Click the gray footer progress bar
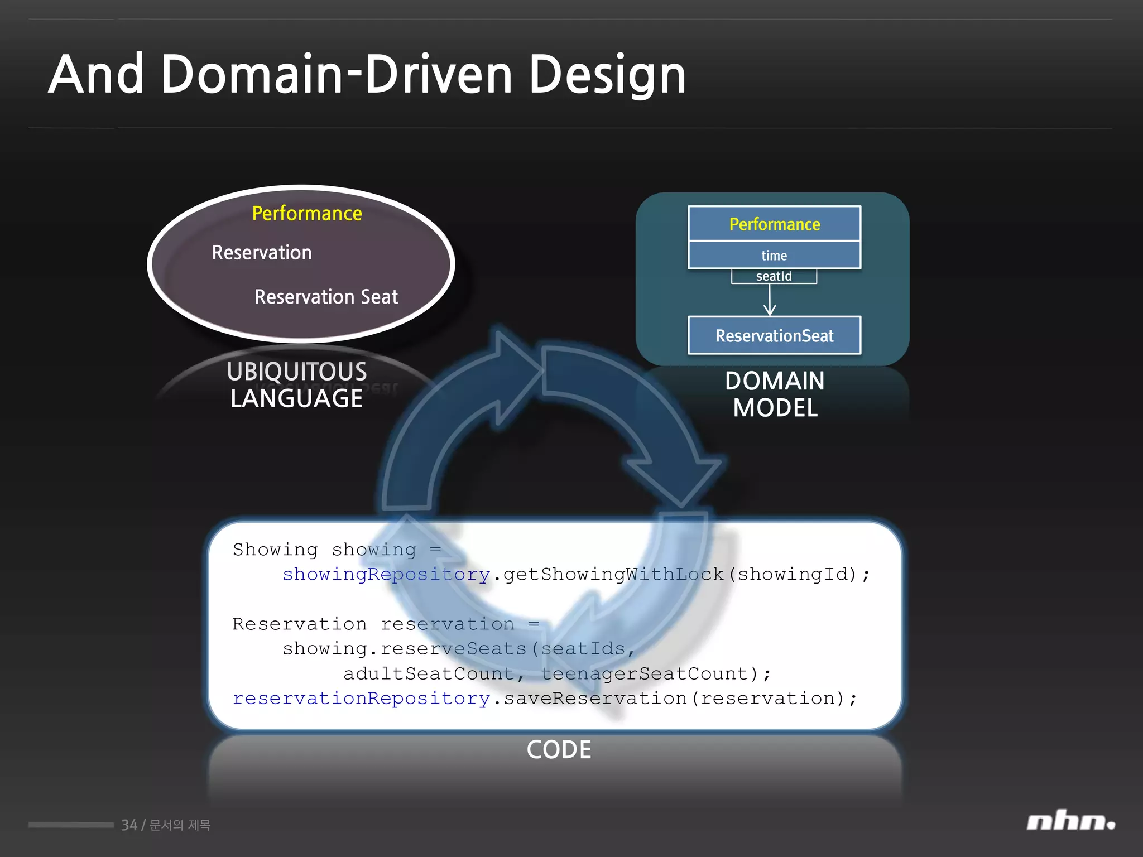Viewport: 1143px width, 857px height. [x=71, y=825]
